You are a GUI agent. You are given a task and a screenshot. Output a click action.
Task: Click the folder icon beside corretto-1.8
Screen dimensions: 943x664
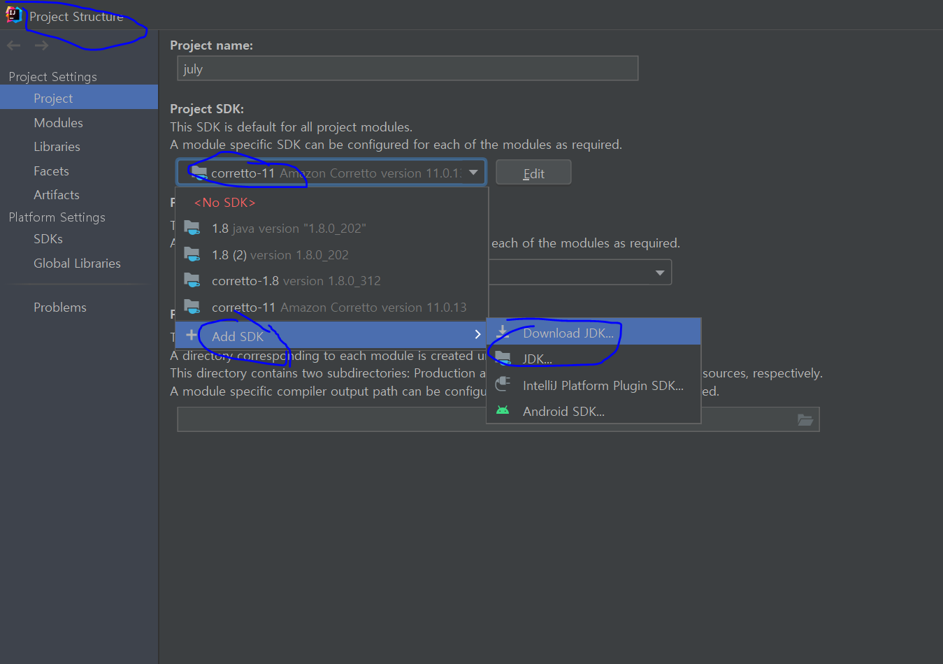pyautogui.click(x=192, y=280)
